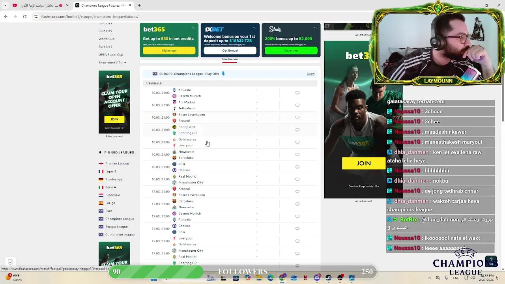
Task: Open the shield icon at page bottom left
Action: pos(10,262)
